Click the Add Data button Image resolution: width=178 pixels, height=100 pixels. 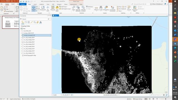(x=57, y=9)
